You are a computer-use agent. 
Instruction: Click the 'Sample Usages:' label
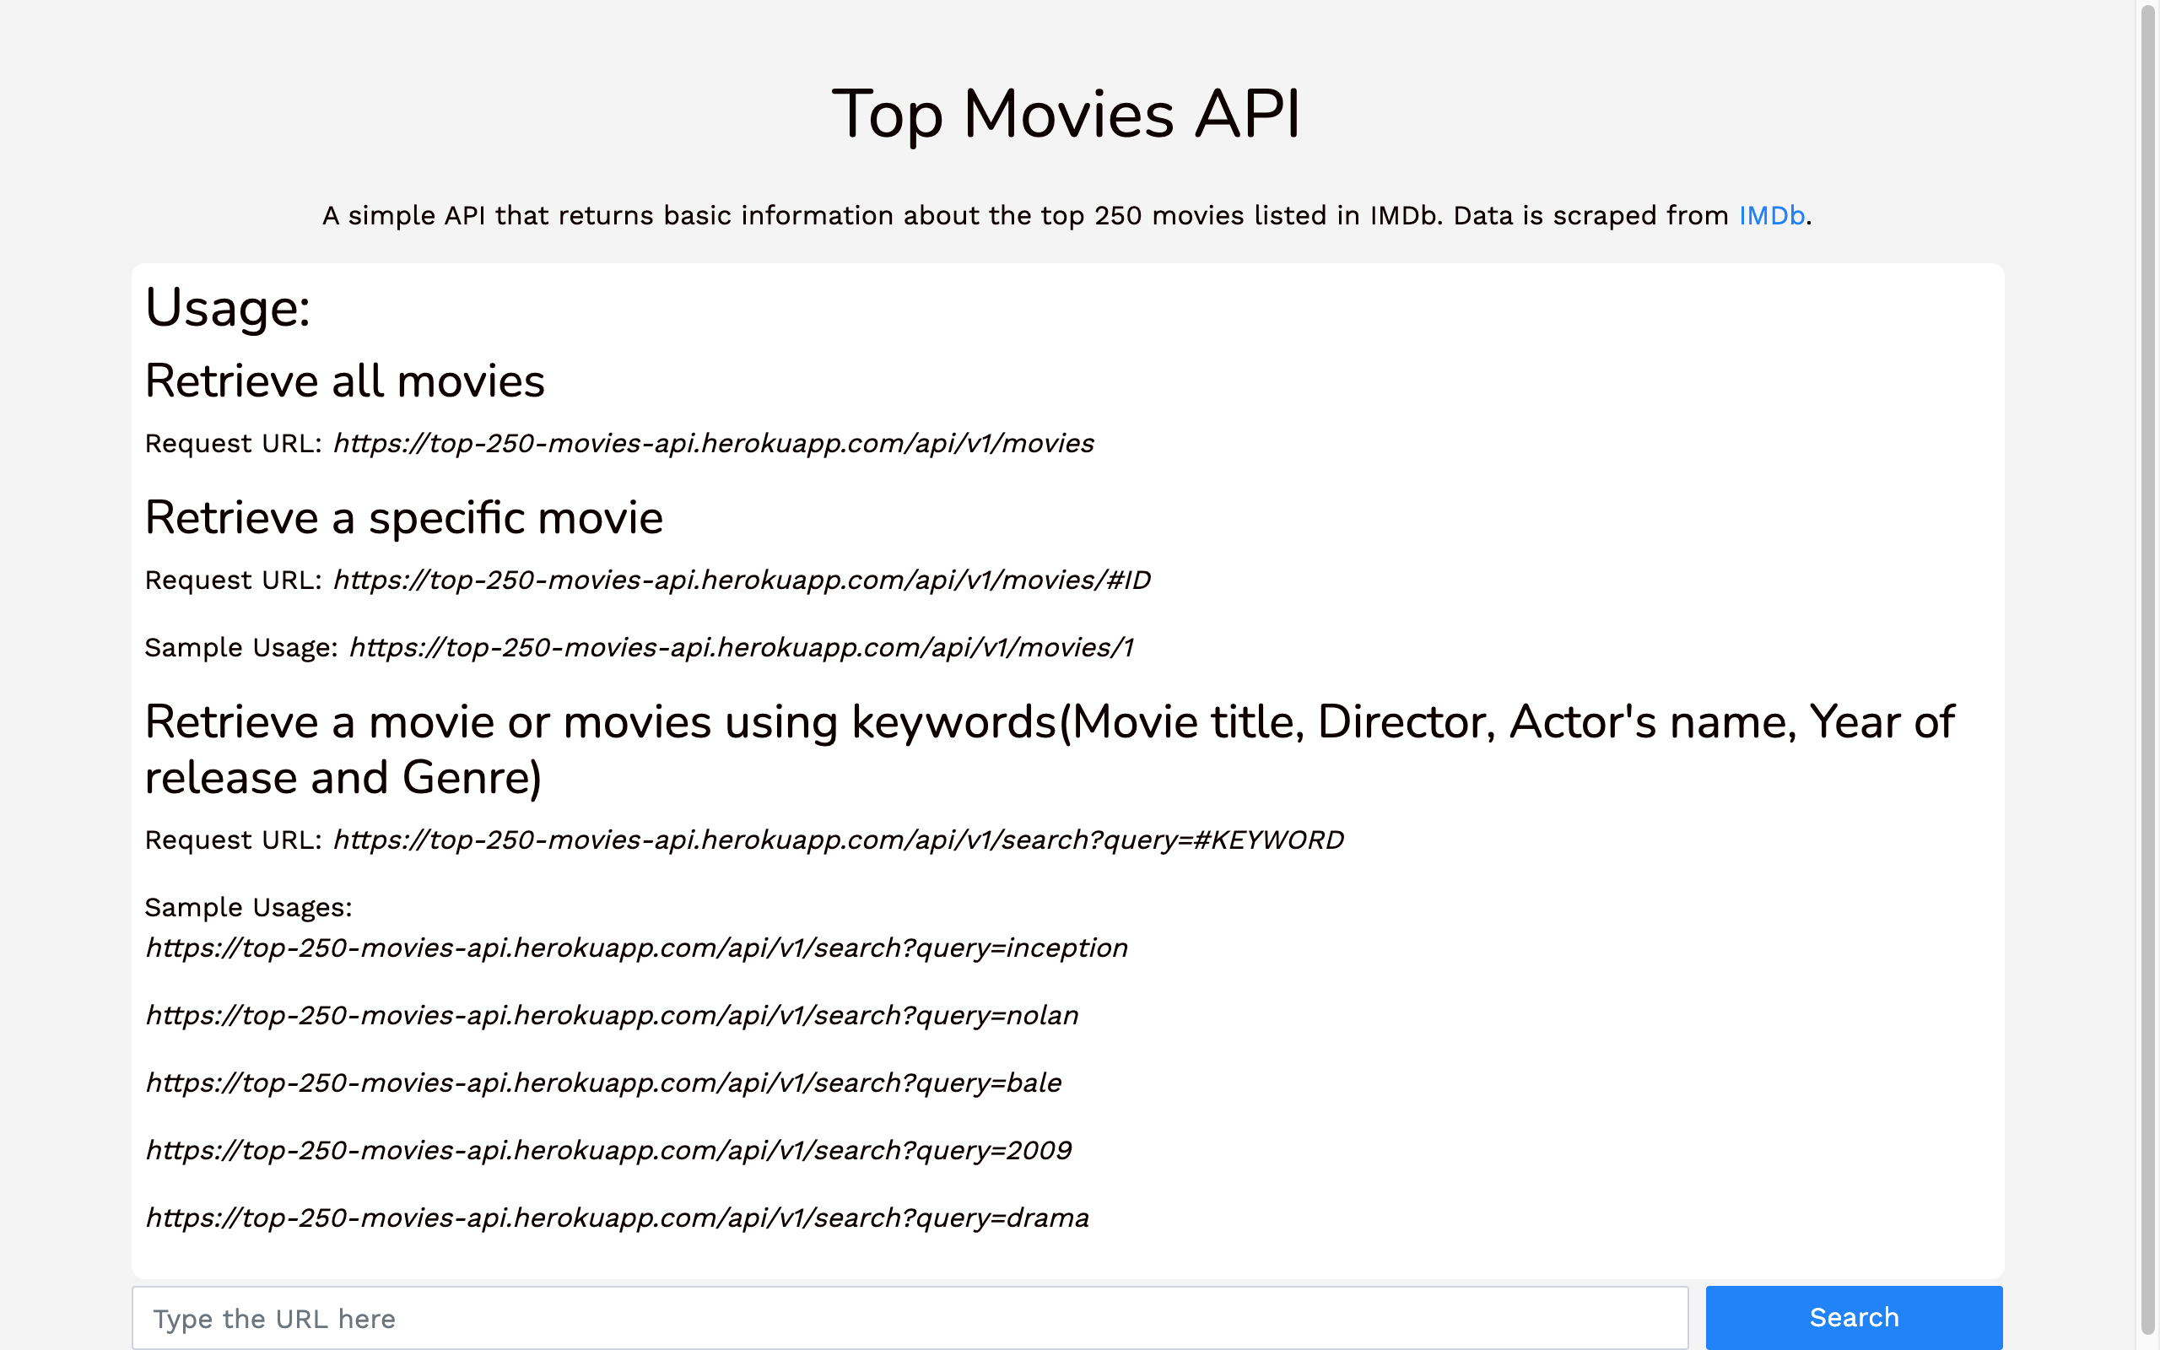248,908
